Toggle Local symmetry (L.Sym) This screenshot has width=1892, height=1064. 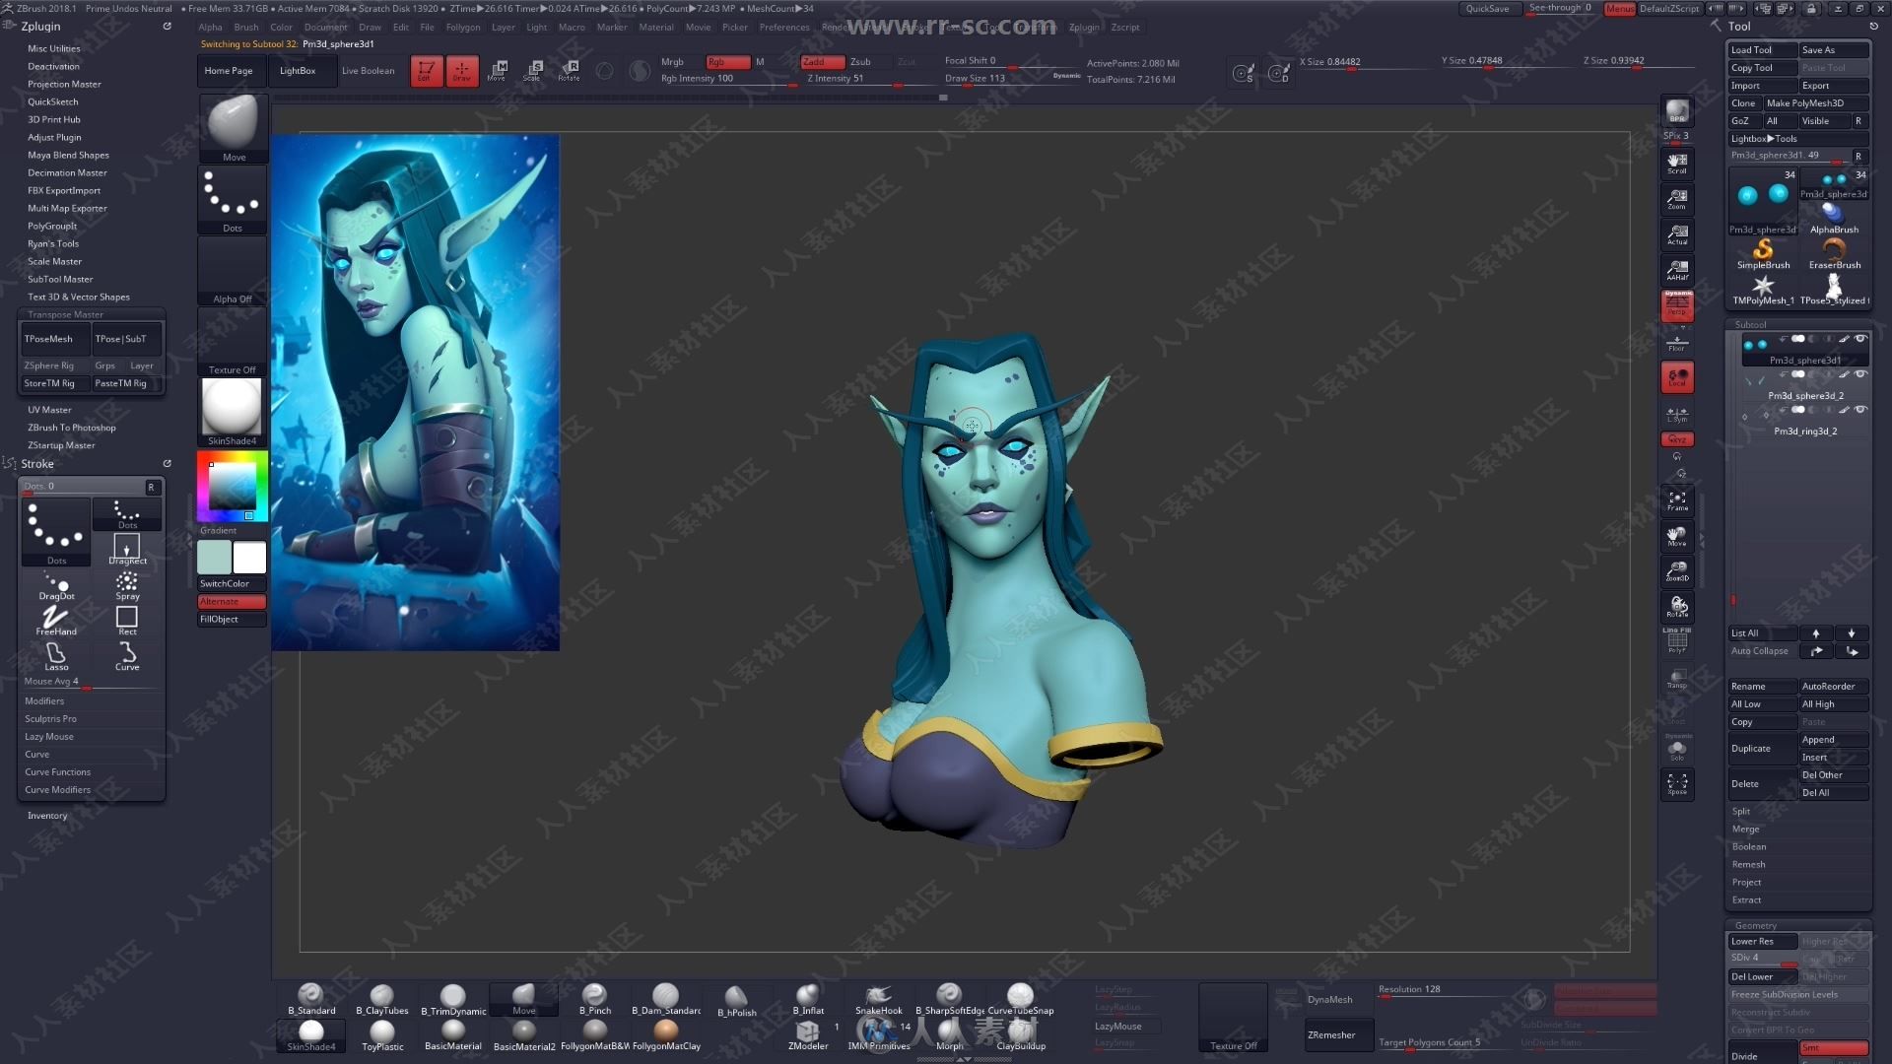point(1677,415)
